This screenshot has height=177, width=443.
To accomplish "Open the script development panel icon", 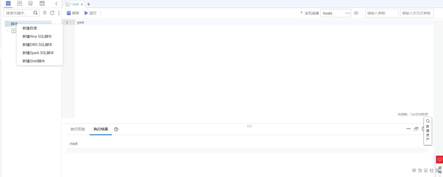I will coord(8,4).
